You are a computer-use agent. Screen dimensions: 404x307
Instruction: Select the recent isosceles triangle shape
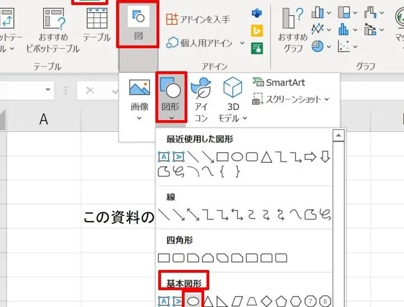tap(267, 157)
